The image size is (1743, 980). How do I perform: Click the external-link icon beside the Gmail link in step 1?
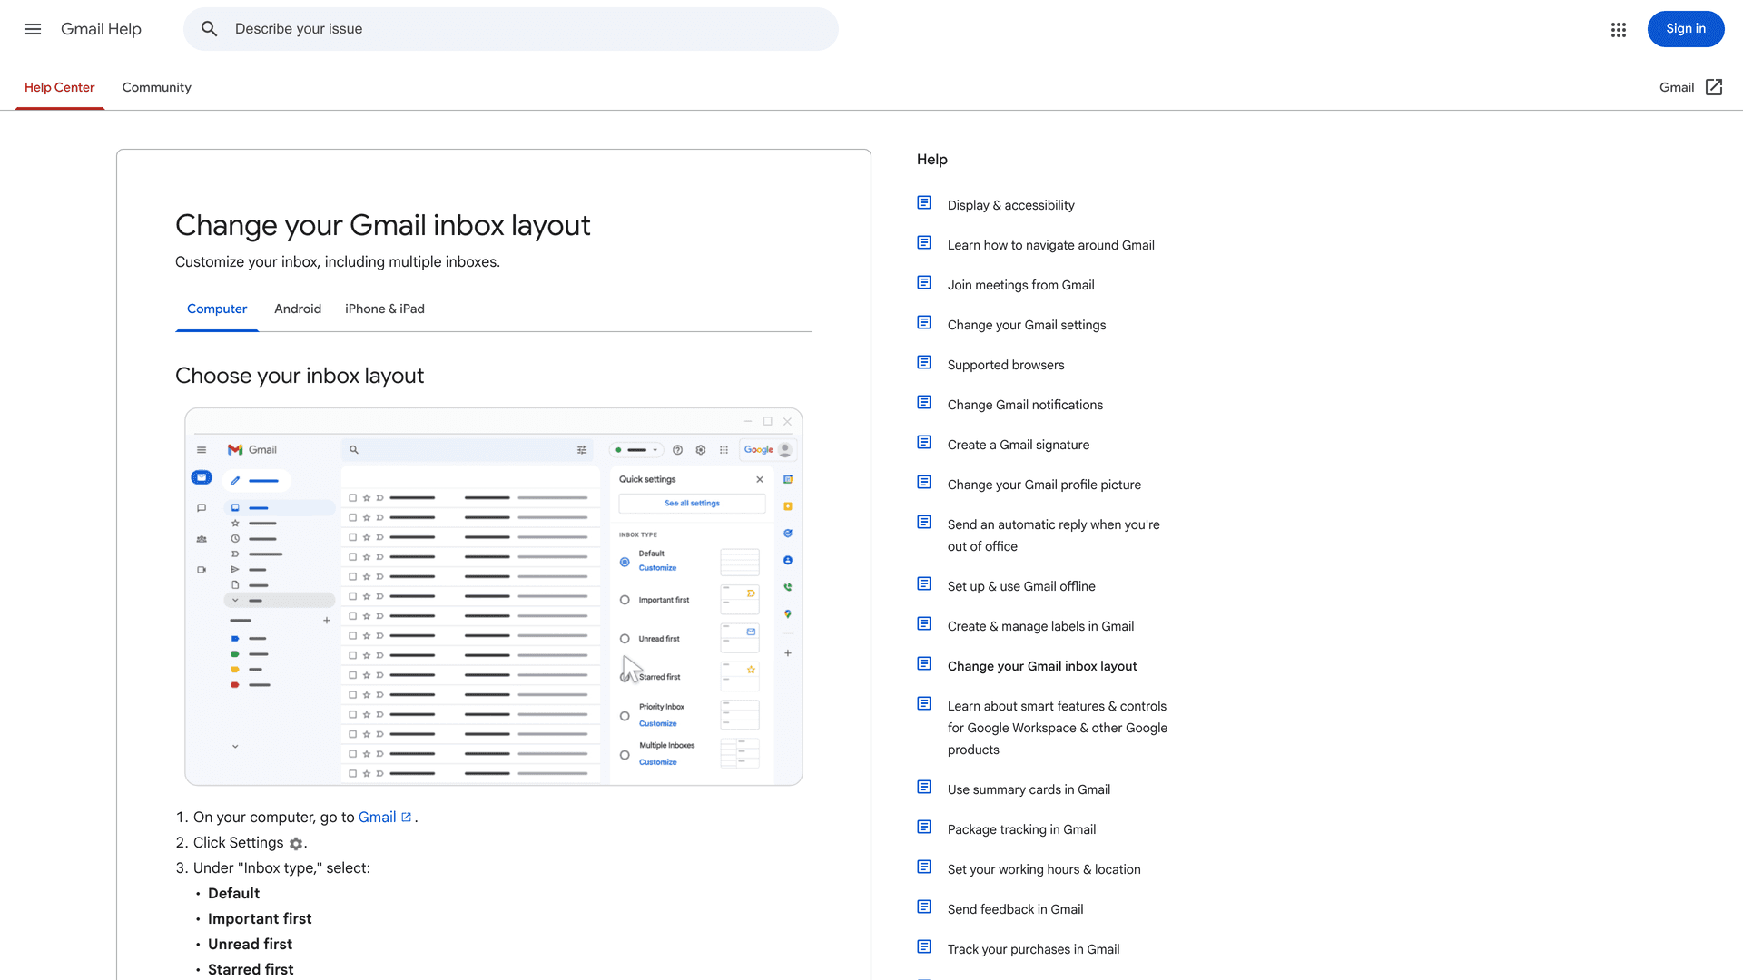(x=406, y=816)
